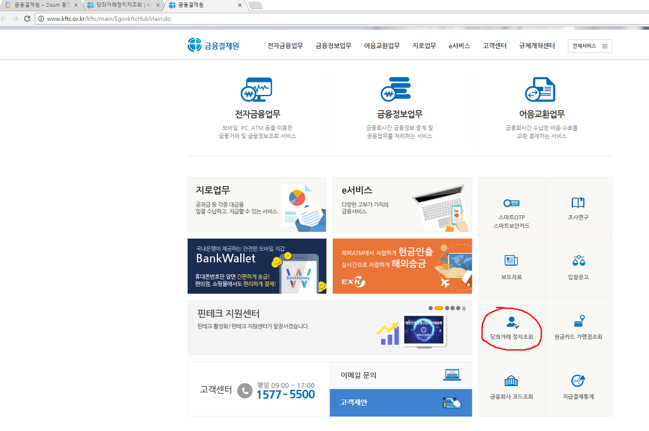The width and height of the screenshot is (649, 431).
Task: Click the browser address bar
Action: 317,19
